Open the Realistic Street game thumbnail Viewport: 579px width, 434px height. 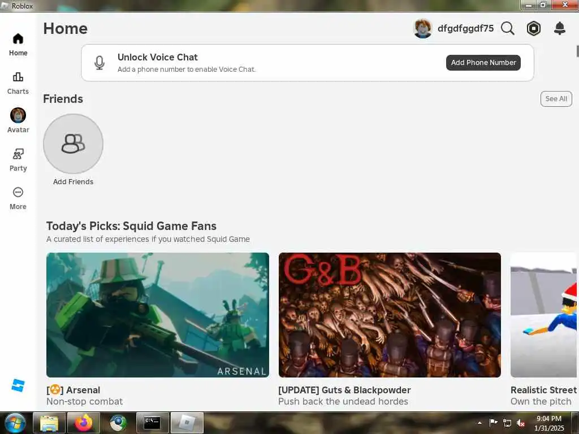(543, 315)
